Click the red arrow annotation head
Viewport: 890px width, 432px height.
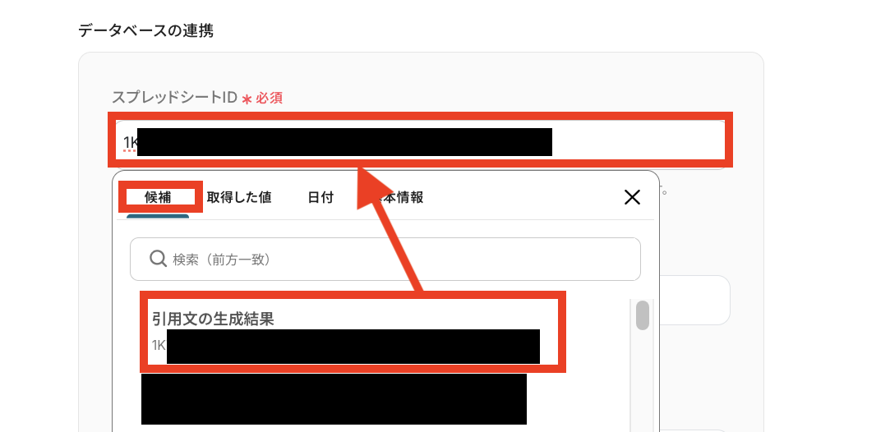(x=376, y=188)
